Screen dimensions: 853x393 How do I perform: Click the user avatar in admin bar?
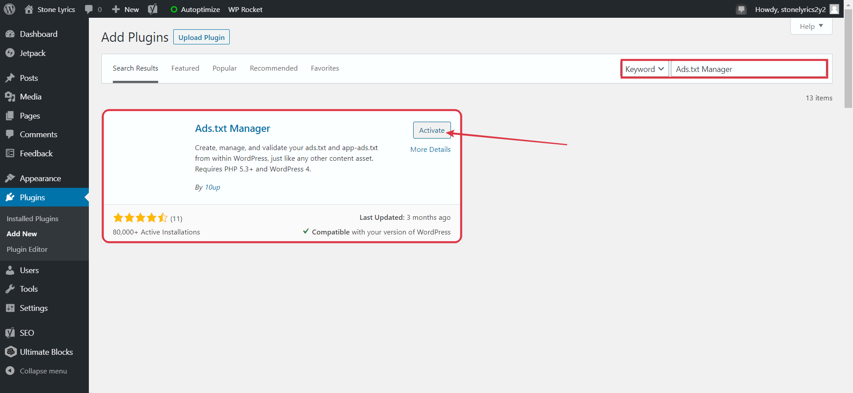pyautogui.click(x=835, y=9)
